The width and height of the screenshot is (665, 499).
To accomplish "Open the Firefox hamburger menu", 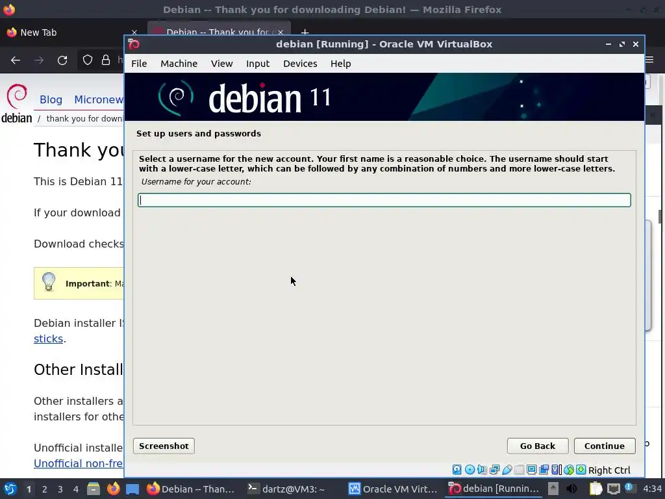I will coord(649,59).
